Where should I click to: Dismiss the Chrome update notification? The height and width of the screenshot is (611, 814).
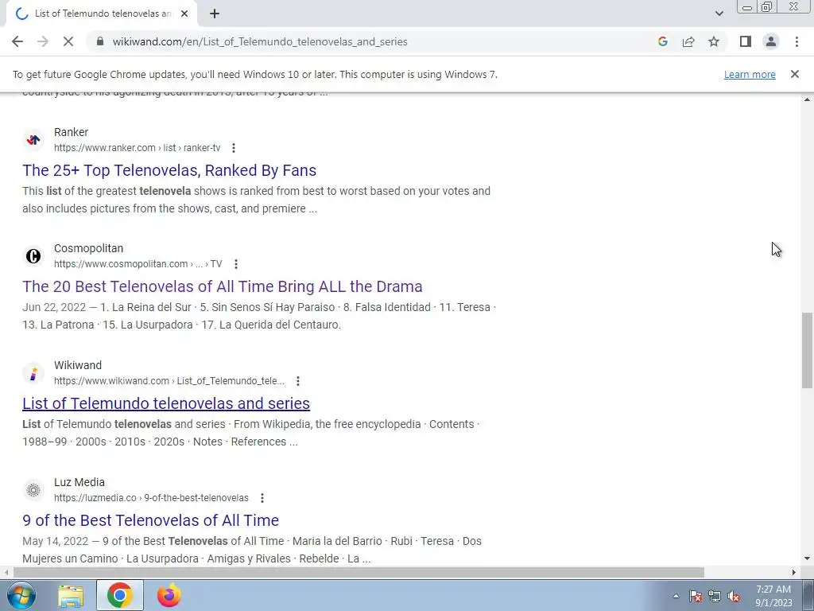click(x=794, y=74)
